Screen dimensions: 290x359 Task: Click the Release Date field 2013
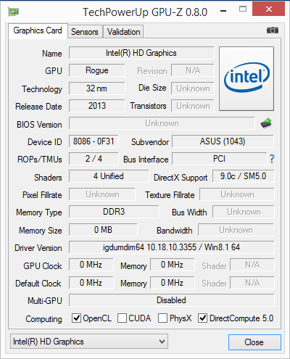[x=97, y=106]
